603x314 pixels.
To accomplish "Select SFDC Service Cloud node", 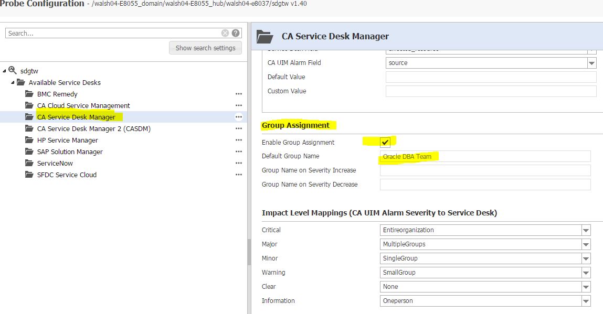I will point(67,175).
